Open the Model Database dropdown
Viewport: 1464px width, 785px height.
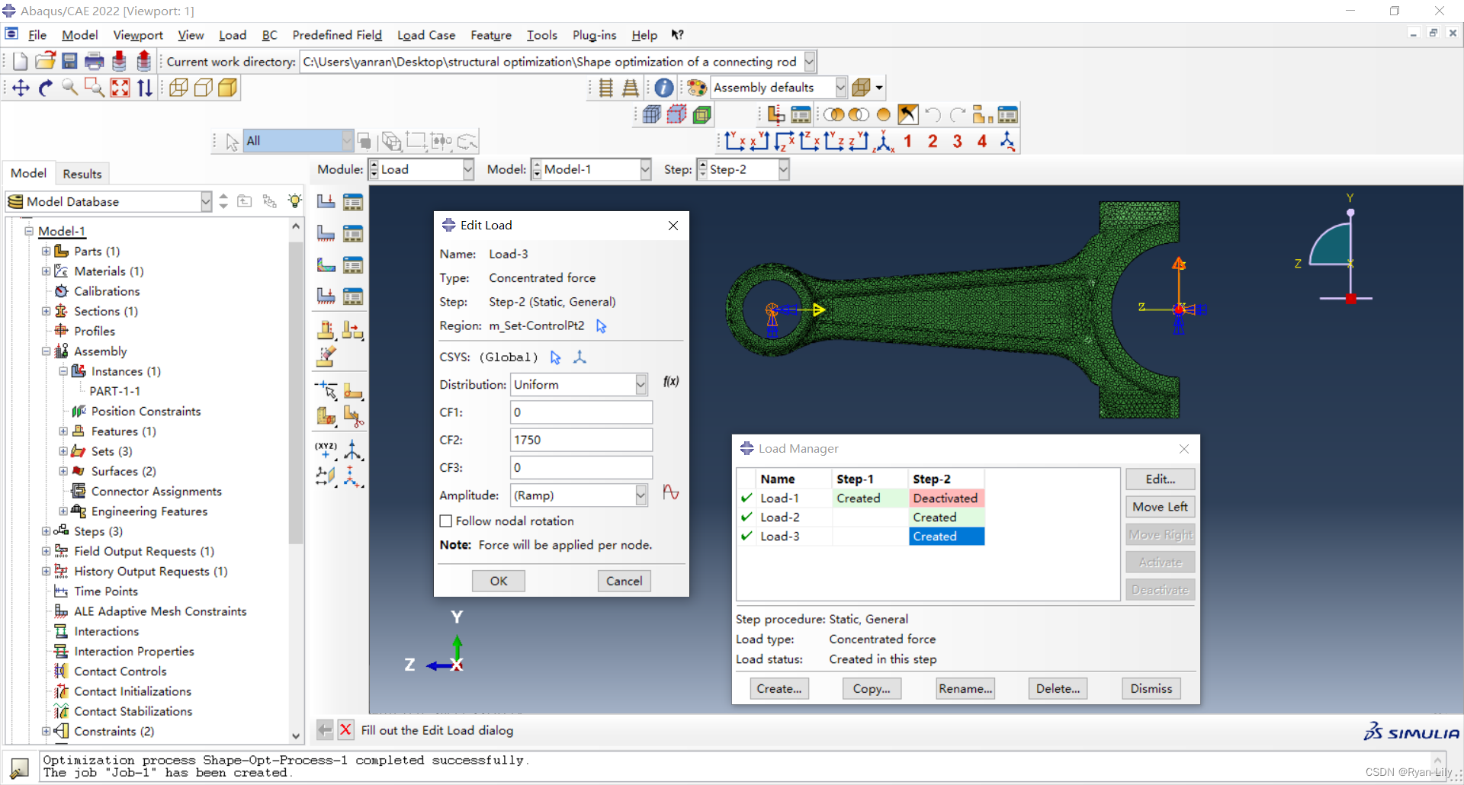pyautogui.click(x=109, y=201)
